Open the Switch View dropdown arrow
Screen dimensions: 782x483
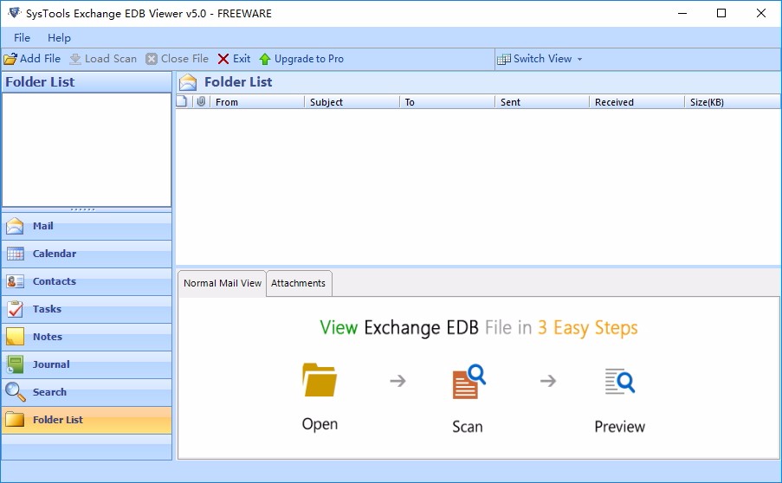(579, 60)
